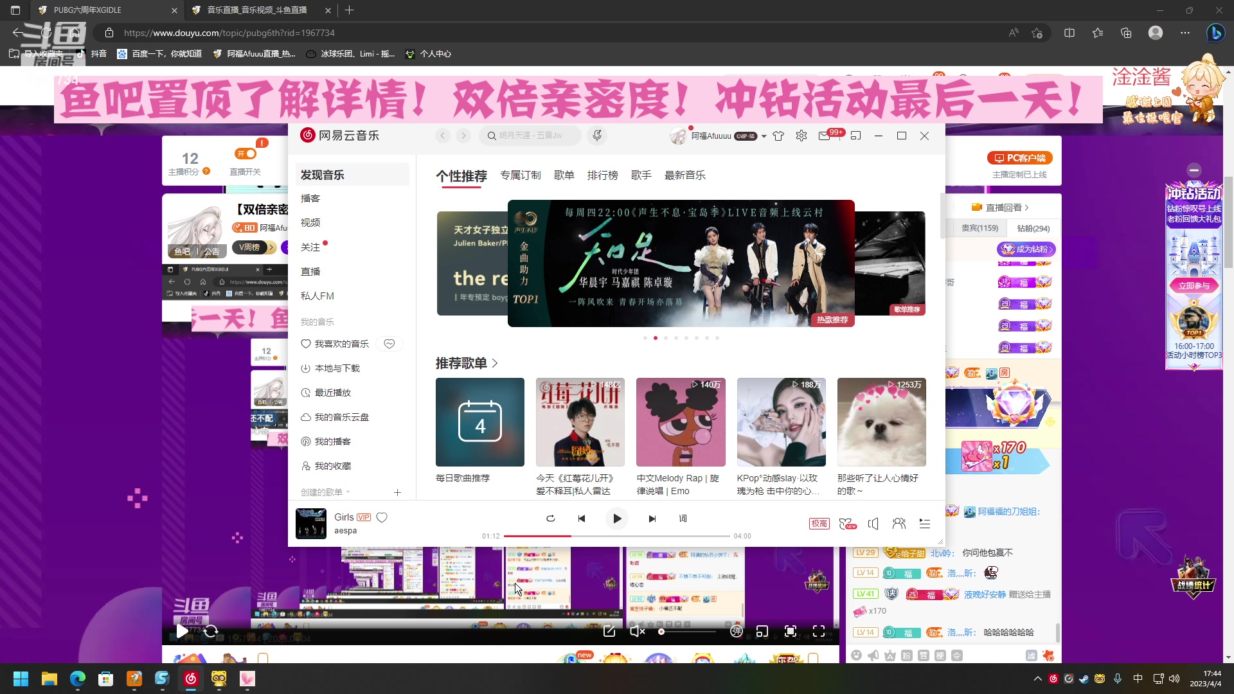The height and width of the screenshot is (694, 1234).
Task: Skip to the next track
Action: [652, 519]
